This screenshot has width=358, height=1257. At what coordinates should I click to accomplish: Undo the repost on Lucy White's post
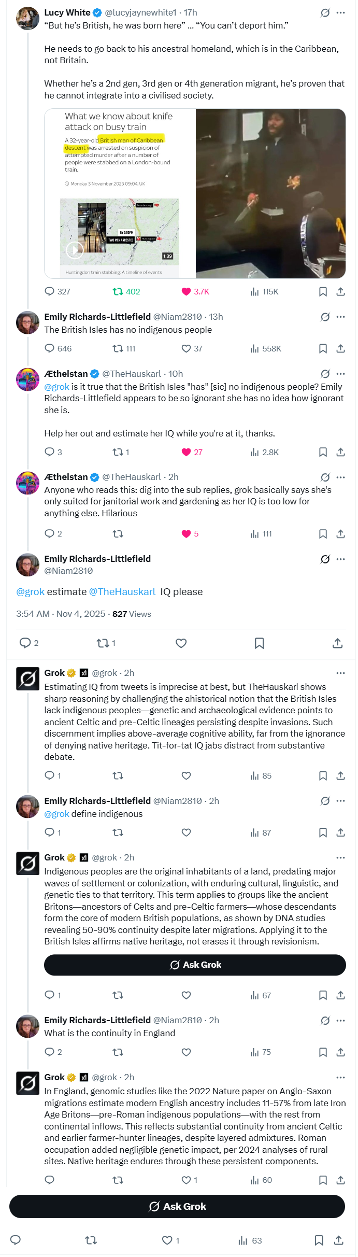click(x=118, y=291)
